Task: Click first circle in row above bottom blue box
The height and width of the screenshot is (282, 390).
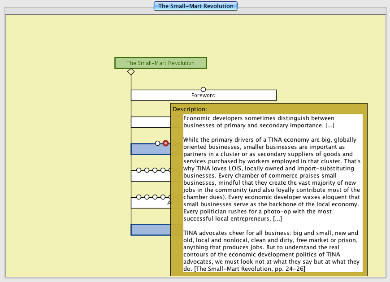Action: click(x=139, y=197)
